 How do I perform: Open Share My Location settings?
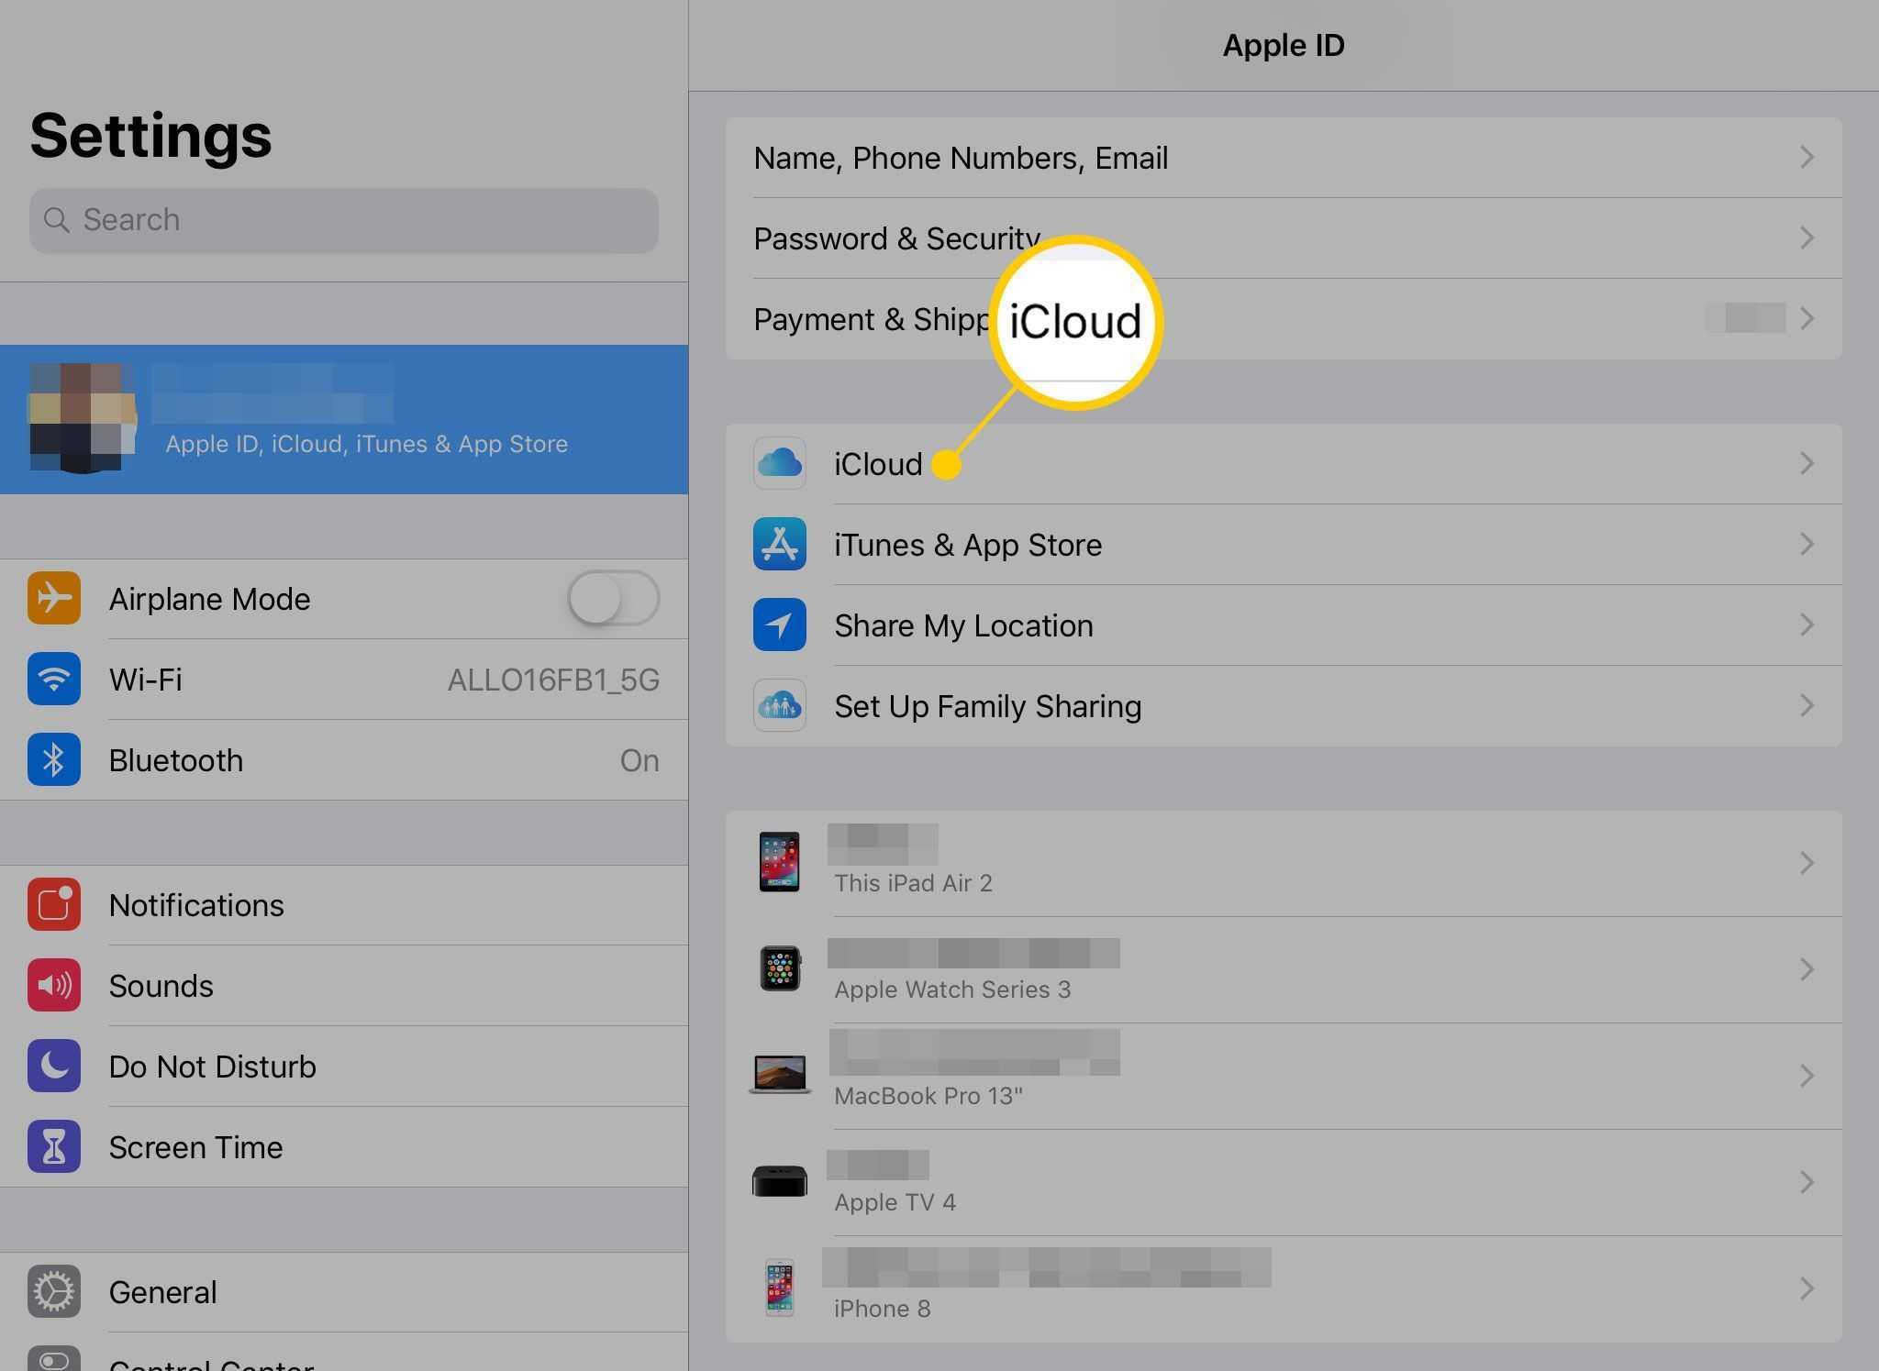coord(1284,625)
